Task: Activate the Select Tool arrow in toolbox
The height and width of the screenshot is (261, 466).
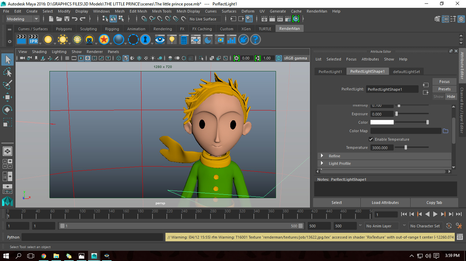Action: [8, 60]
